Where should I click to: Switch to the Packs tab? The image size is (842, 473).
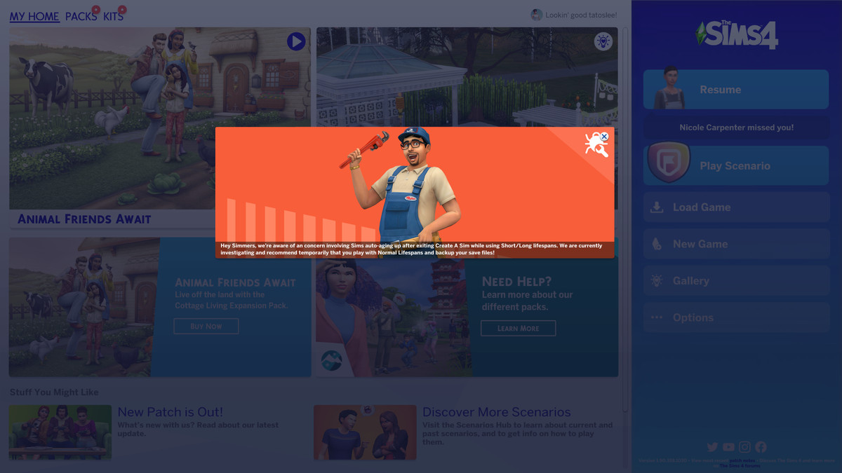point(81,16)
